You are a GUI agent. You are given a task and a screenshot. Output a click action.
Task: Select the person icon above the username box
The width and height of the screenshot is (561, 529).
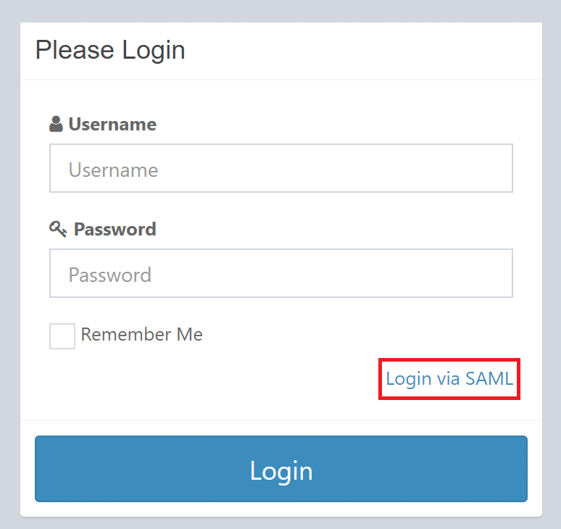56,125
